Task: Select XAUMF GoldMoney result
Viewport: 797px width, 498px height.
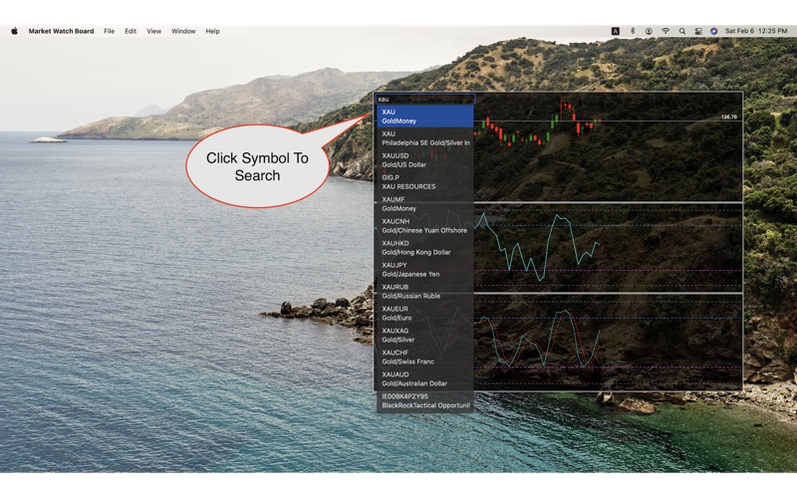Action: pyautogui.click(x=424, y=204)
